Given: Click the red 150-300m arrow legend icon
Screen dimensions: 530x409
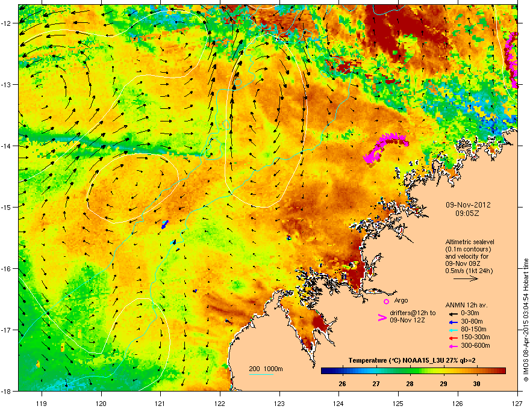Looking at the screenshot, I should click(453, 337).
